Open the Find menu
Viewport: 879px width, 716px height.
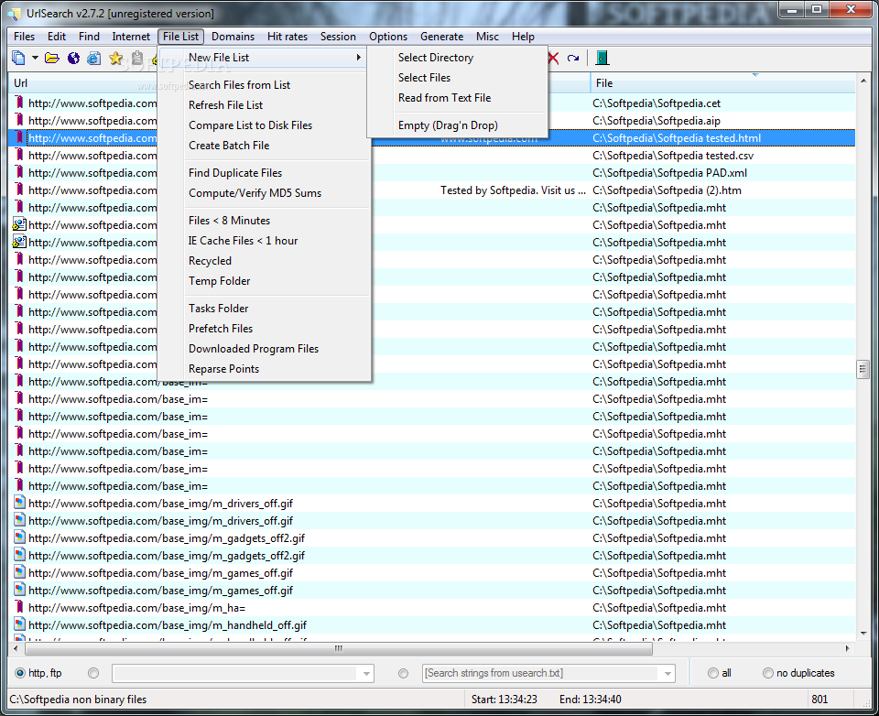[89, 37]
